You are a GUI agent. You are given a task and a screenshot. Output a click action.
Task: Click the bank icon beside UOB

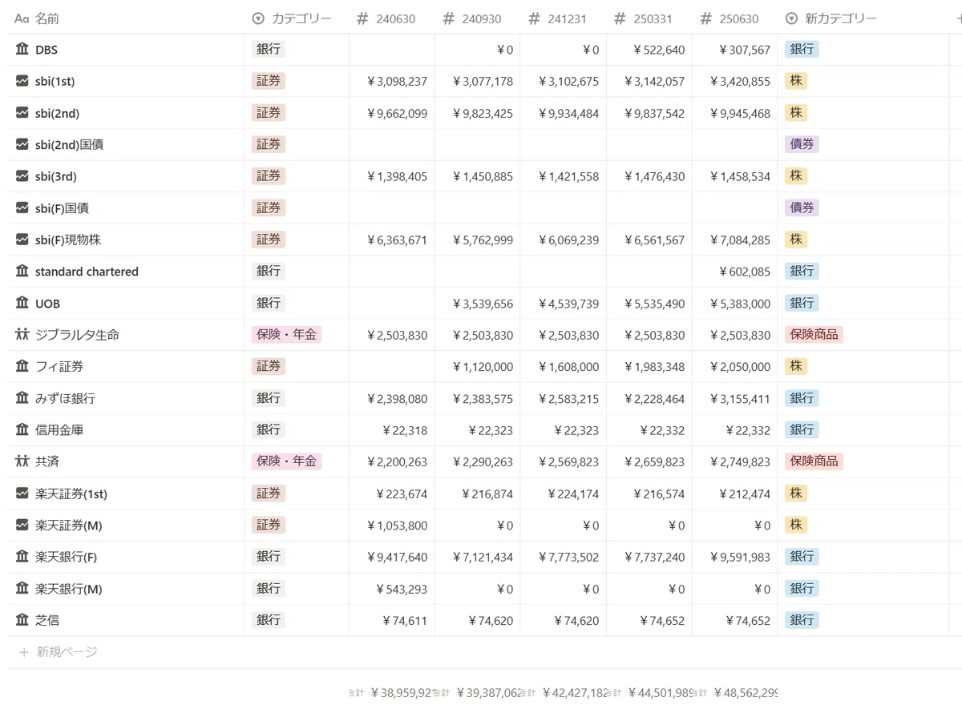coord(22,303)
